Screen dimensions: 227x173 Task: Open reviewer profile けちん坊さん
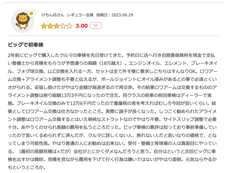(52, 15)
